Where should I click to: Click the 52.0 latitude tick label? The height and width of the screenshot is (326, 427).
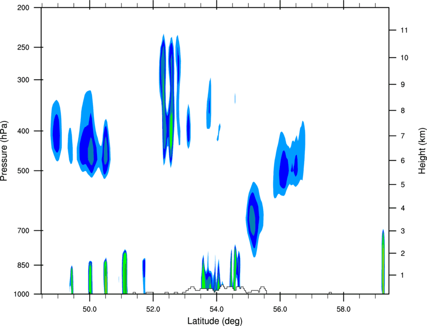[153, 309]
